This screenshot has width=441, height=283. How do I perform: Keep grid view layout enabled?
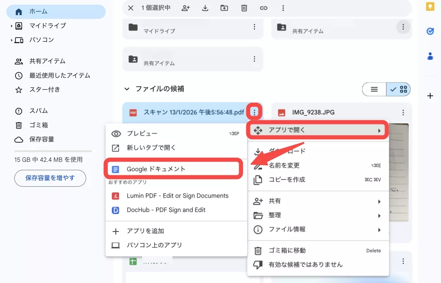coord(398,89)
